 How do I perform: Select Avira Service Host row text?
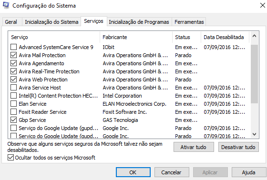coord(40,88)
